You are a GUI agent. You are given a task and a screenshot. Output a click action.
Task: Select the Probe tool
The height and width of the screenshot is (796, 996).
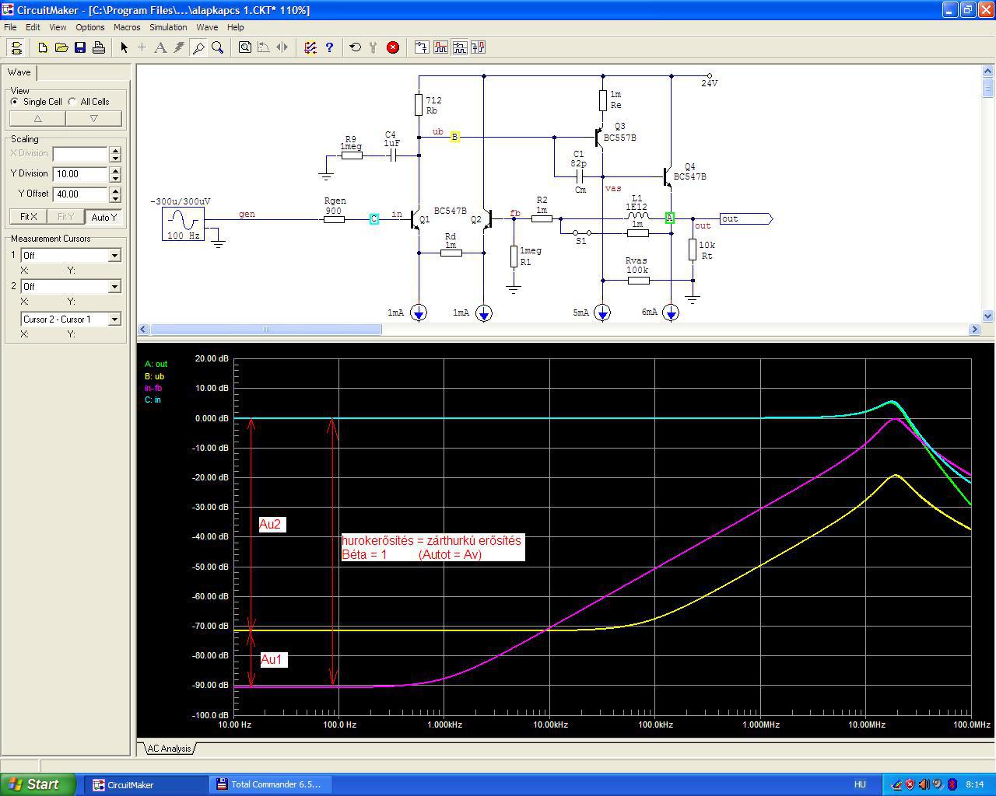tap(198, 47)
